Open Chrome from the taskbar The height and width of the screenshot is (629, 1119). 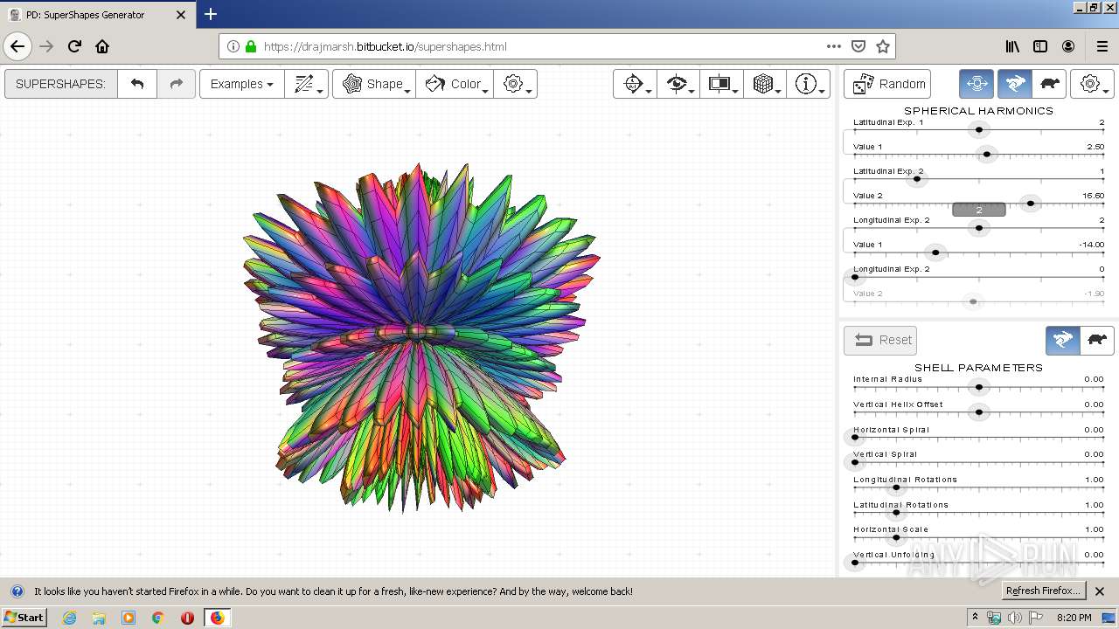[157, 618]
